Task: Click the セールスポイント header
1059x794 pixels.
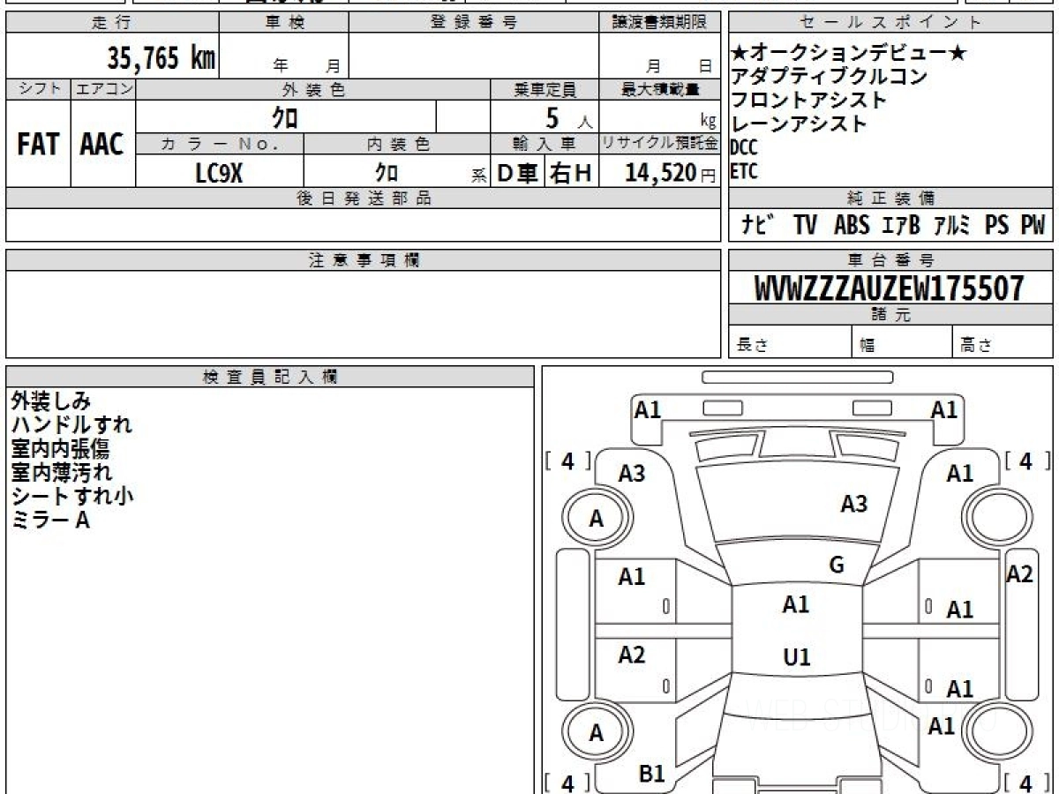Action: [x=890, y=23]
